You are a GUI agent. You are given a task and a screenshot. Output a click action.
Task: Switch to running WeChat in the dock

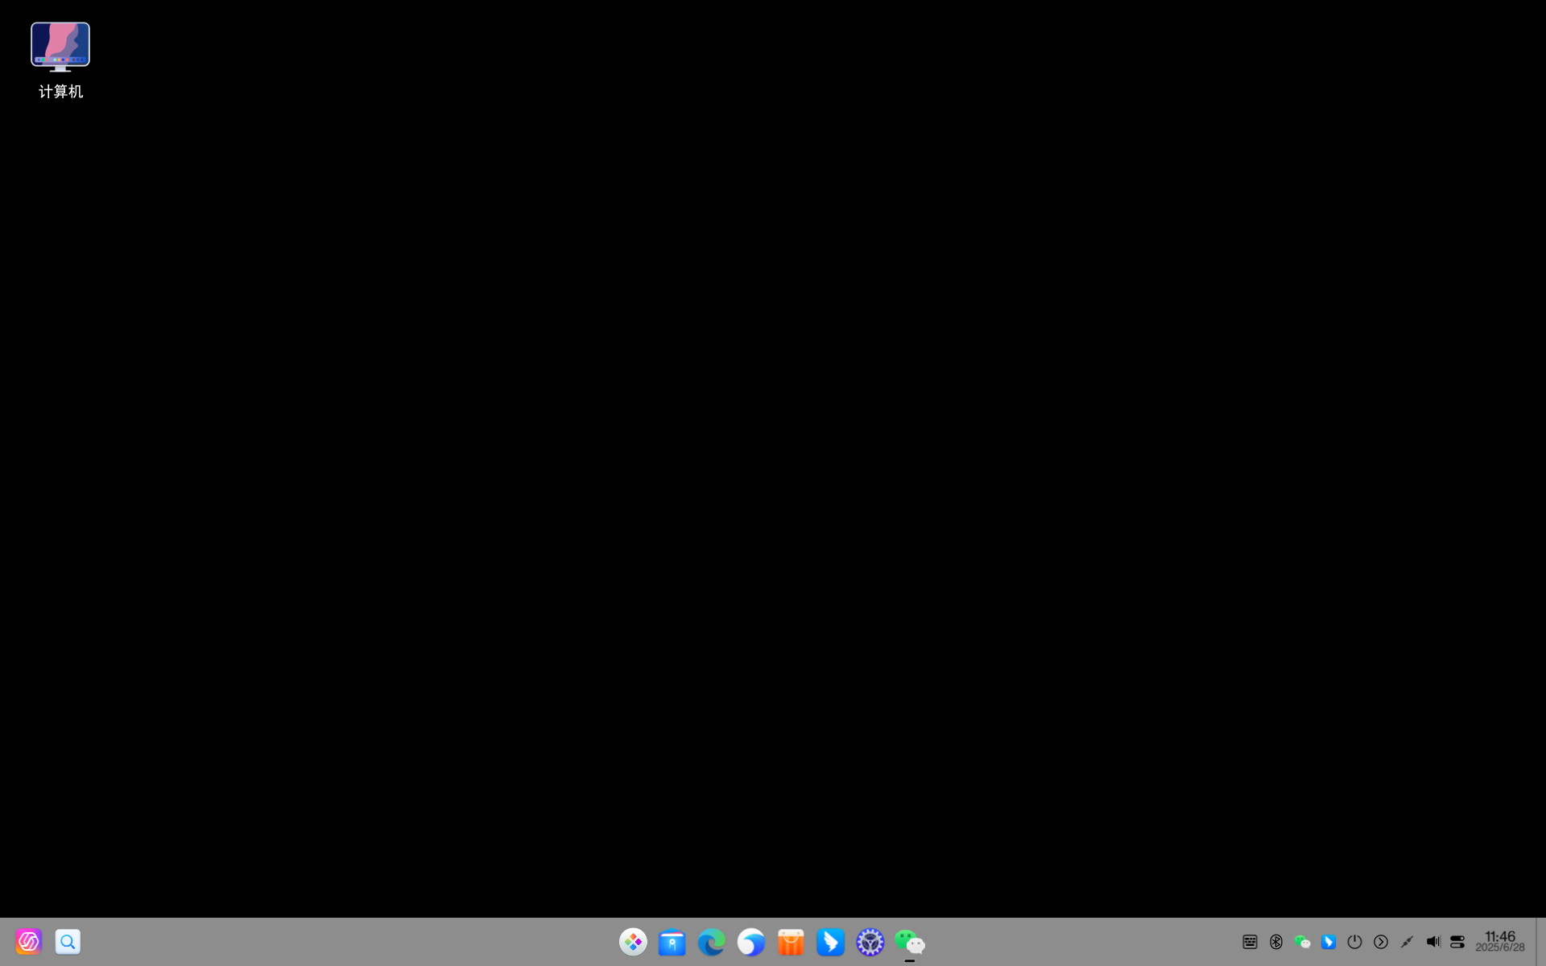(x=910, y=942)
